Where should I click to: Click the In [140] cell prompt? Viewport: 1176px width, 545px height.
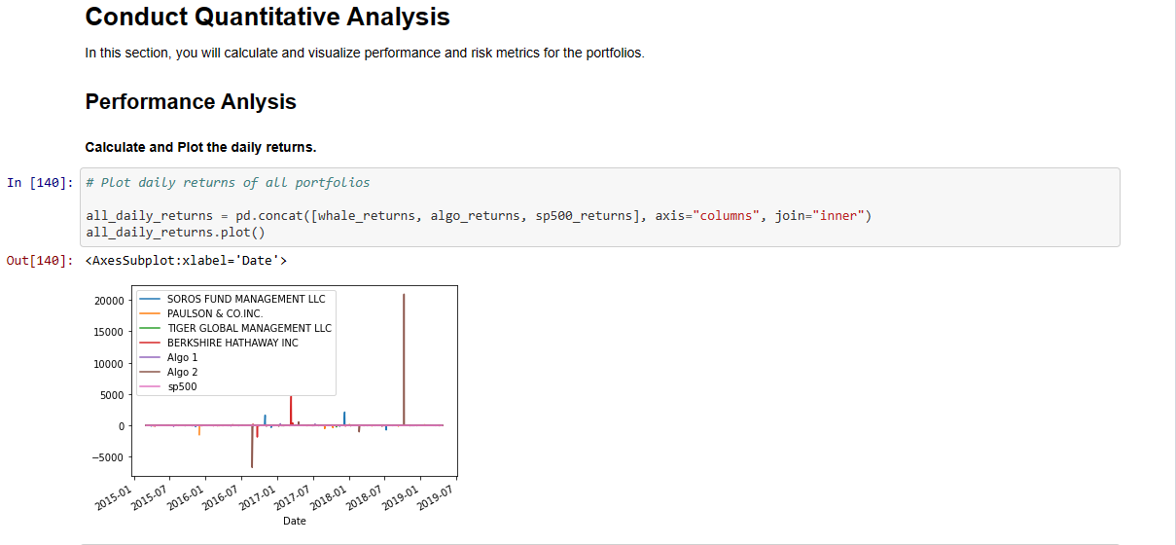pyautogui.click(x=40, y=183)
